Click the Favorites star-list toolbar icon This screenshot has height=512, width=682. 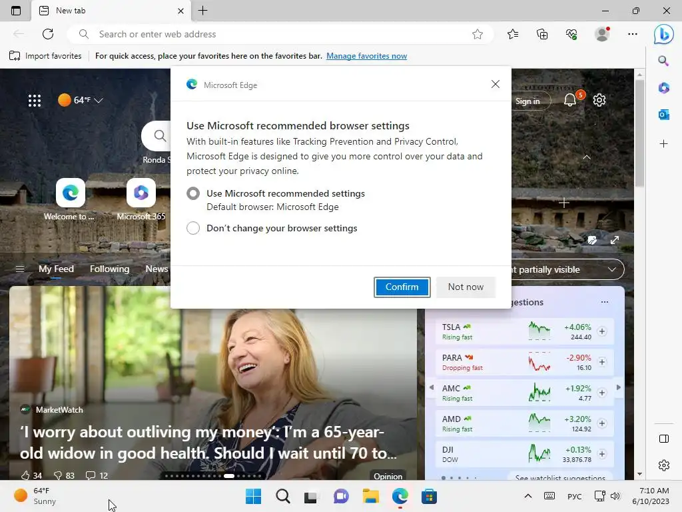[x=513, y=34]
